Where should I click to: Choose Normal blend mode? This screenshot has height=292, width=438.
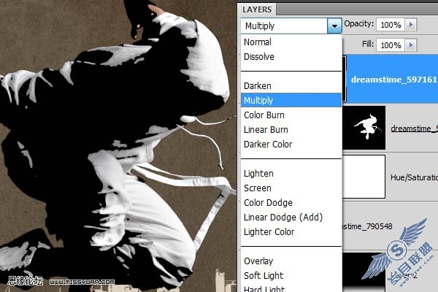click(x=291, y=42)
